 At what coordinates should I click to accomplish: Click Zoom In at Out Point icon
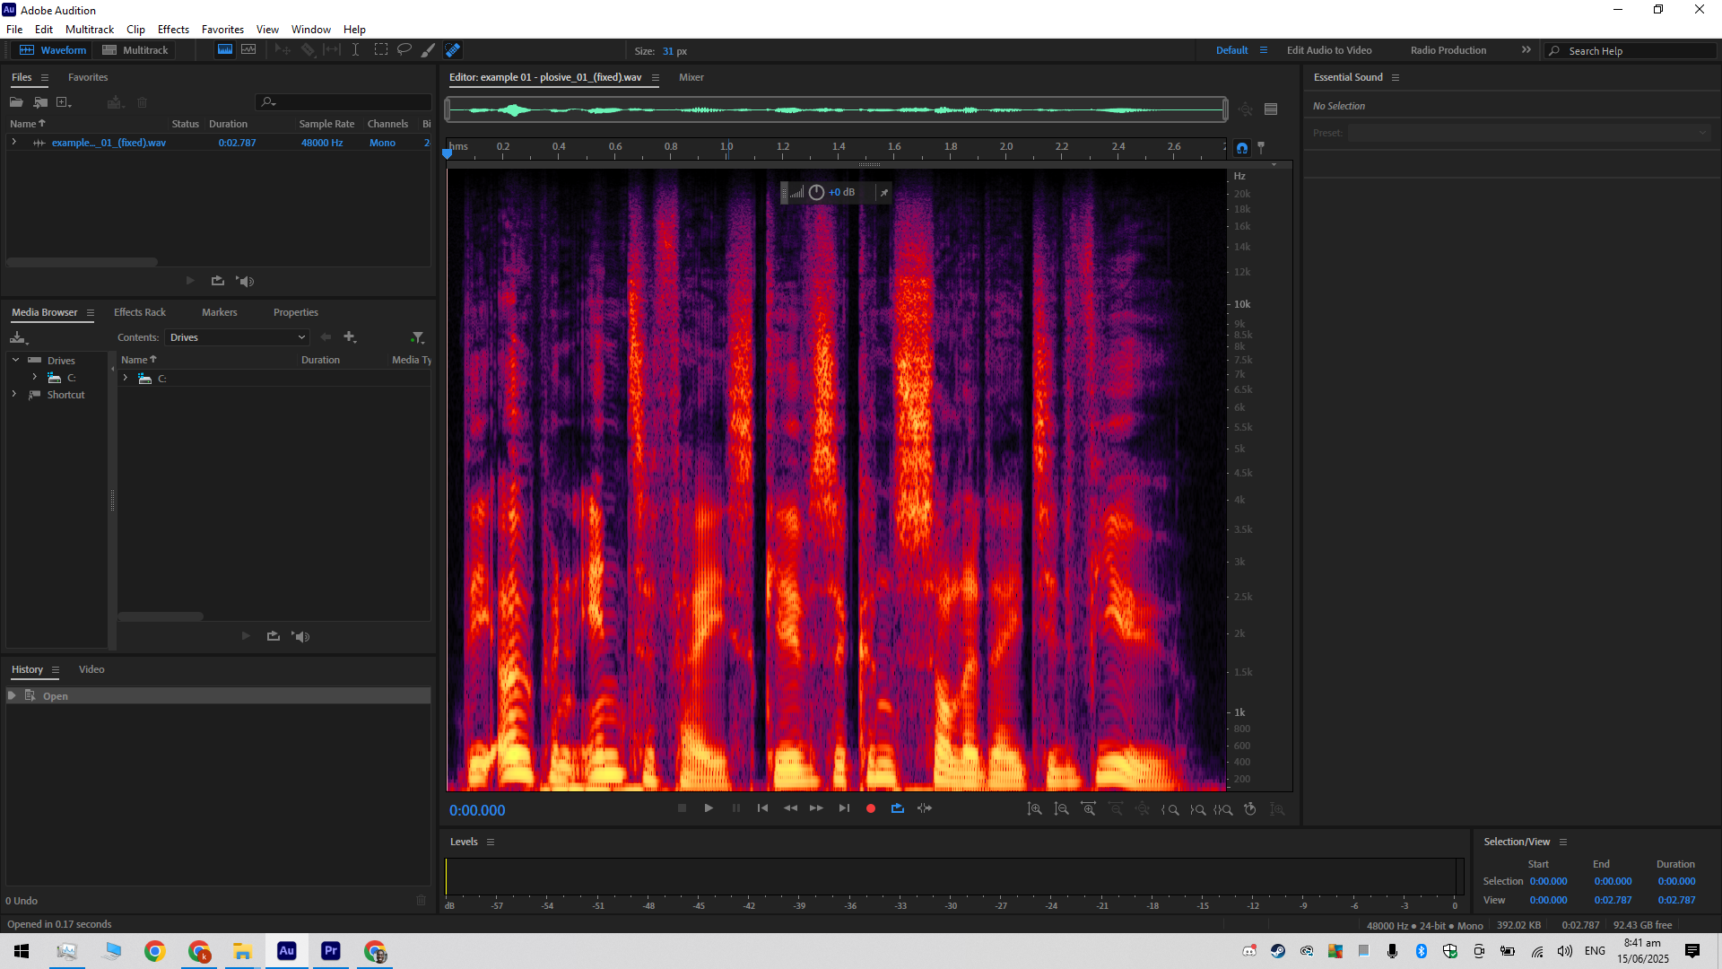[1197, 809]
